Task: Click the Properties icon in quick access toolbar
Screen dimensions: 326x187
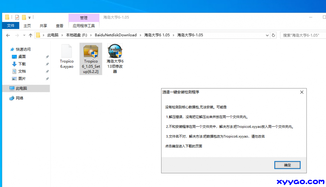Action: [x=17, y=17]
